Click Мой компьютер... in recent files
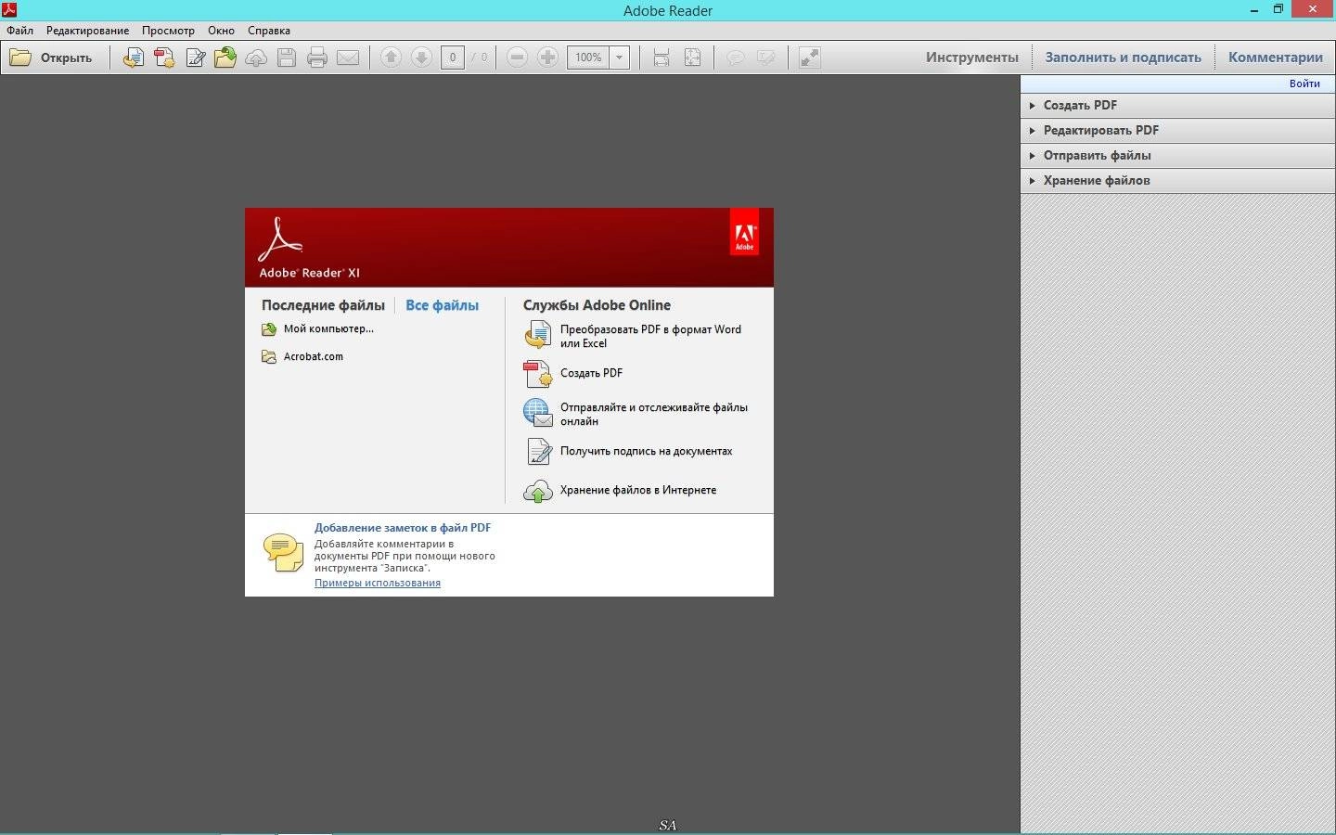Image resolution: width=1336 pixels, height=835 pixels. coord(328,328)
